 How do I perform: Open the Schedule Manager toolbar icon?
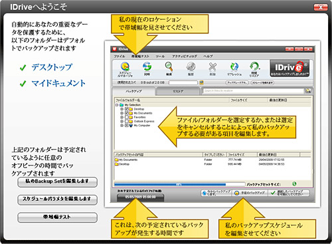(125, 66)
